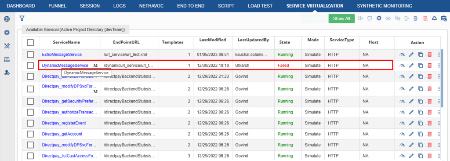Open the DynamicMessageService link

[x=65, y=65]
